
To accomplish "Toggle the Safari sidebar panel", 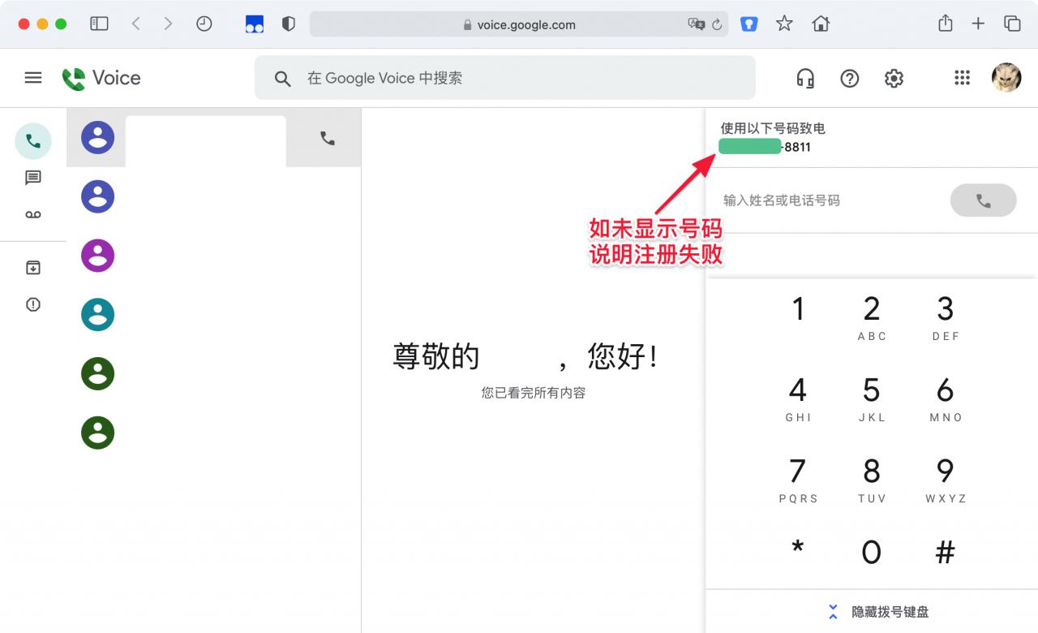I will click(x=99, y=24).
